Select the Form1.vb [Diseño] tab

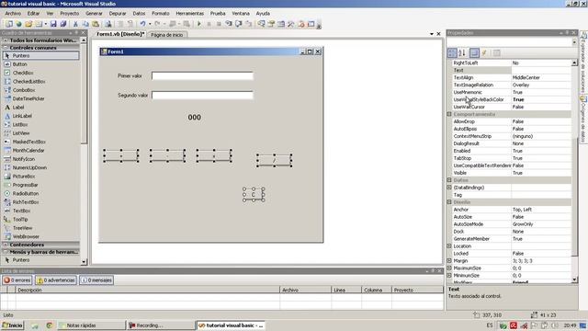(x=120, y=34)
